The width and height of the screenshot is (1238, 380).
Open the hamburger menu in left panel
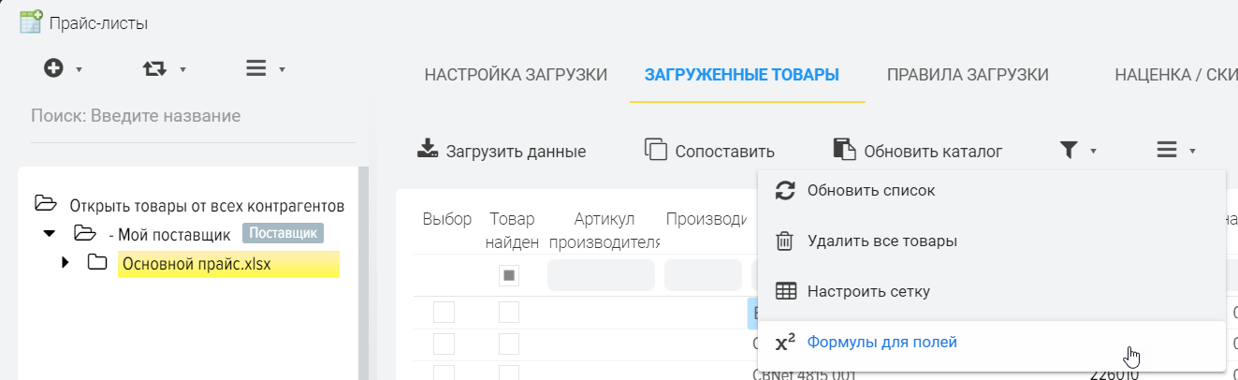(x=255, y=68)
